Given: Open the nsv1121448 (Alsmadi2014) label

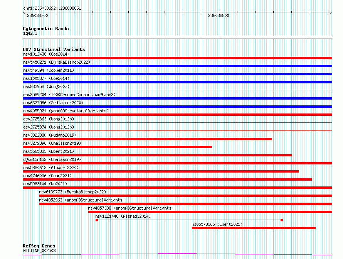Looking at the screenshot, I should [x=123, y=216].
